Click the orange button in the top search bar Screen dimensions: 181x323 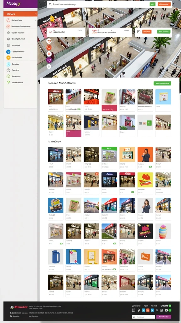coord(164,4)
